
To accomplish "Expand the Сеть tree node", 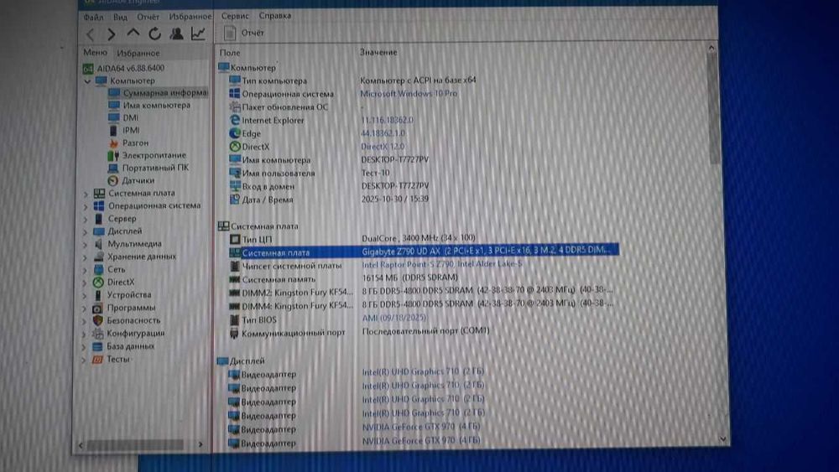I will point(85,271).
